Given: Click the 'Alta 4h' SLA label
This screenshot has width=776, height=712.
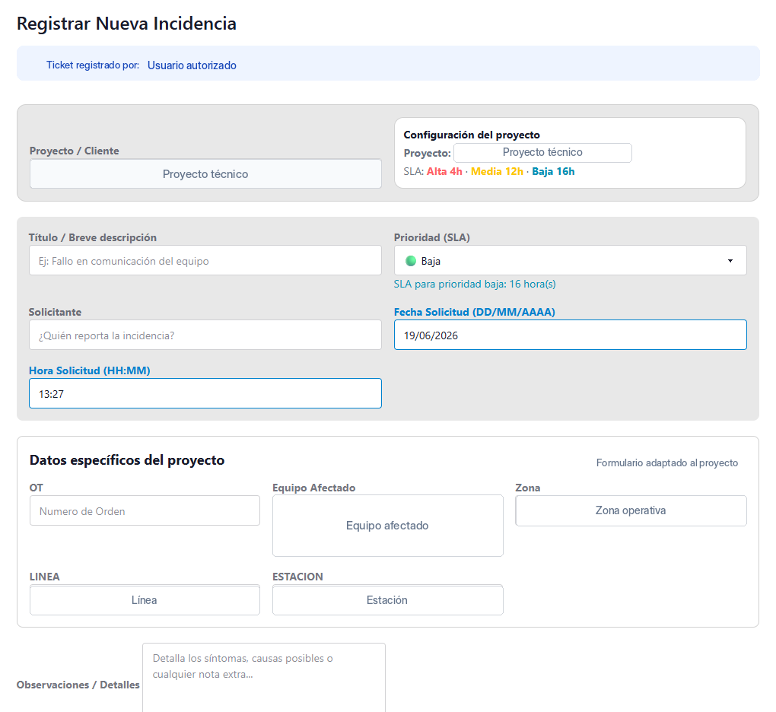Looking at the screenshot, I should tap(444, 171).
